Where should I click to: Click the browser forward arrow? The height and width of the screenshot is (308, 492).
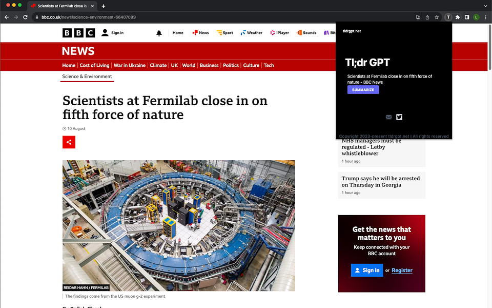pyautogui.click(x=16, y=17)
